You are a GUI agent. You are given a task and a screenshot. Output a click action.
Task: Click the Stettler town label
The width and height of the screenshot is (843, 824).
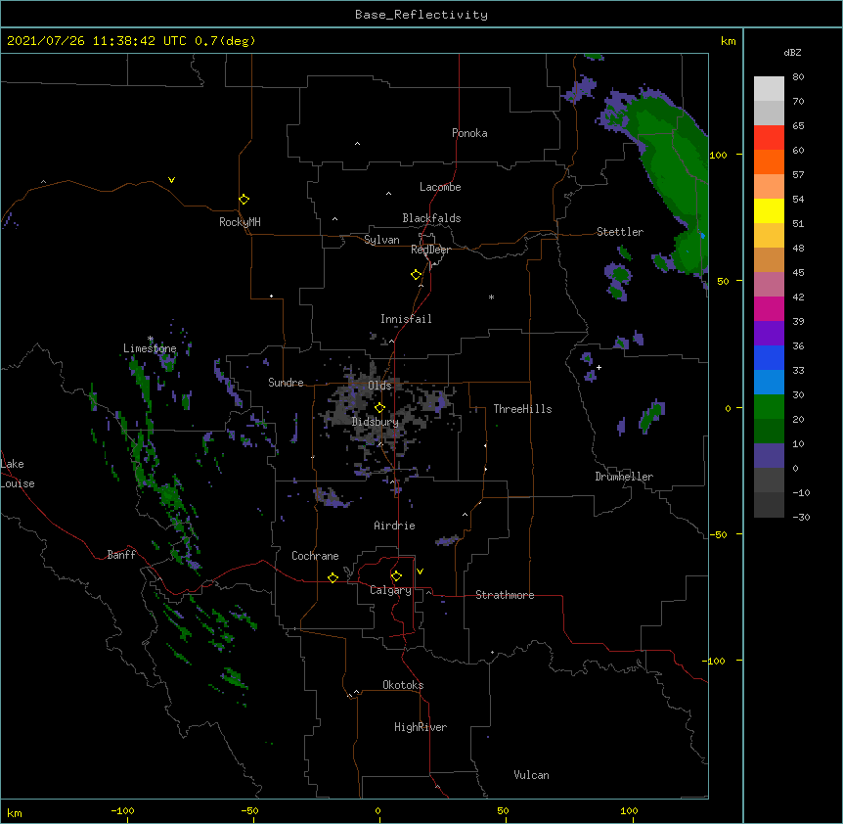tap(620, 232)
